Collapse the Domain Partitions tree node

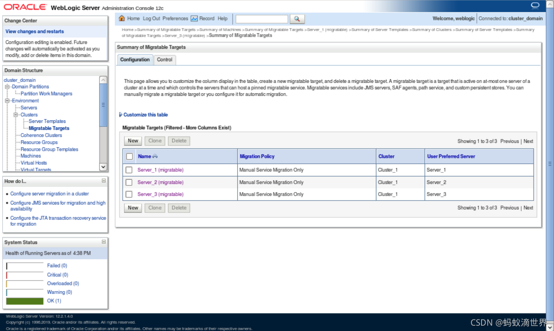coord(7,87)
